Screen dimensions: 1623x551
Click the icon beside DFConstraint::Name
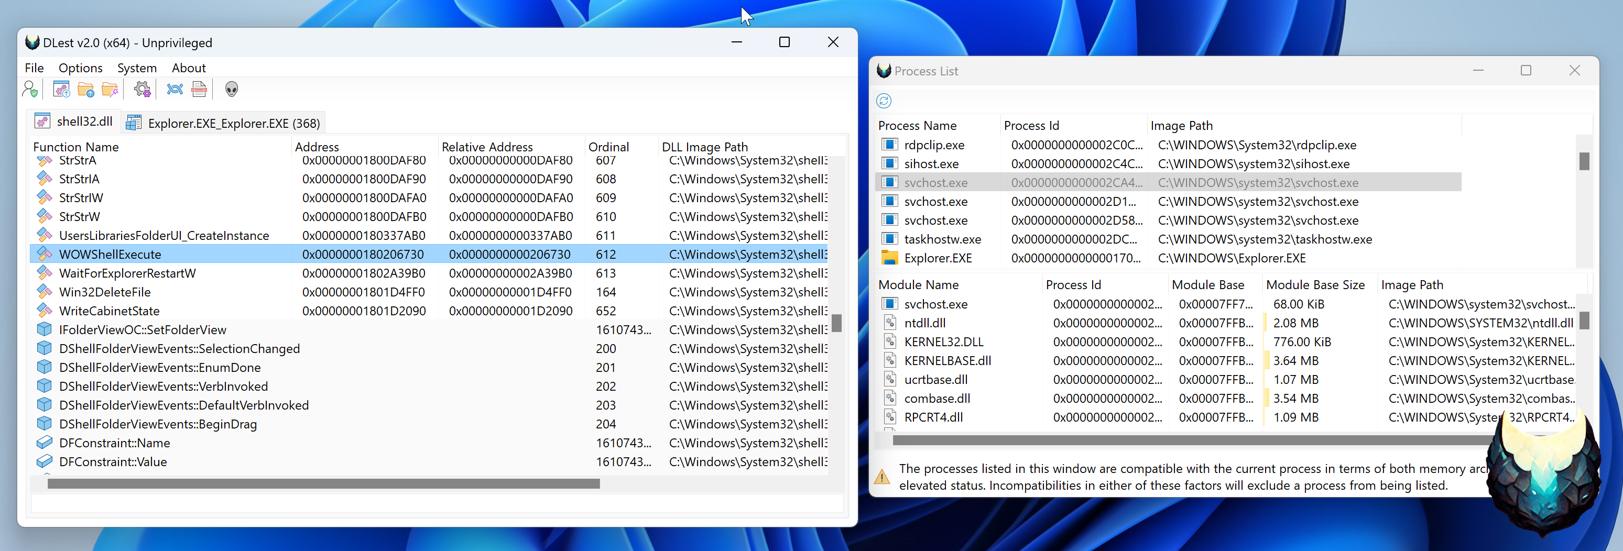[44, 443]
